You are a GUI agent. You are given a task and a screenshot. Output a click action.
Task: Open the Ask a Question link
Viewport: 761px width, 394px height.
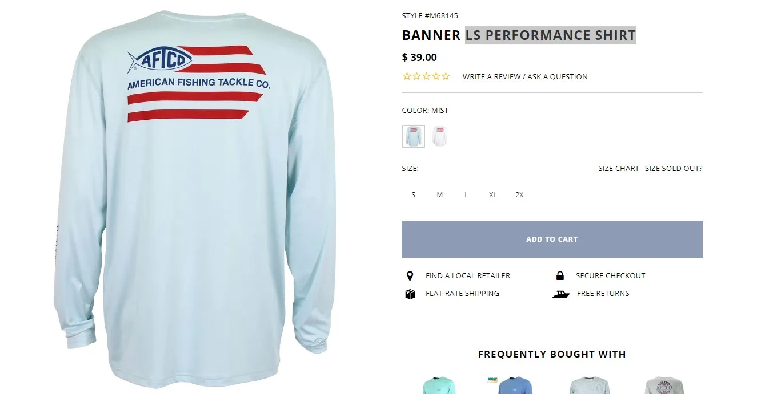(x=558, y=77)
